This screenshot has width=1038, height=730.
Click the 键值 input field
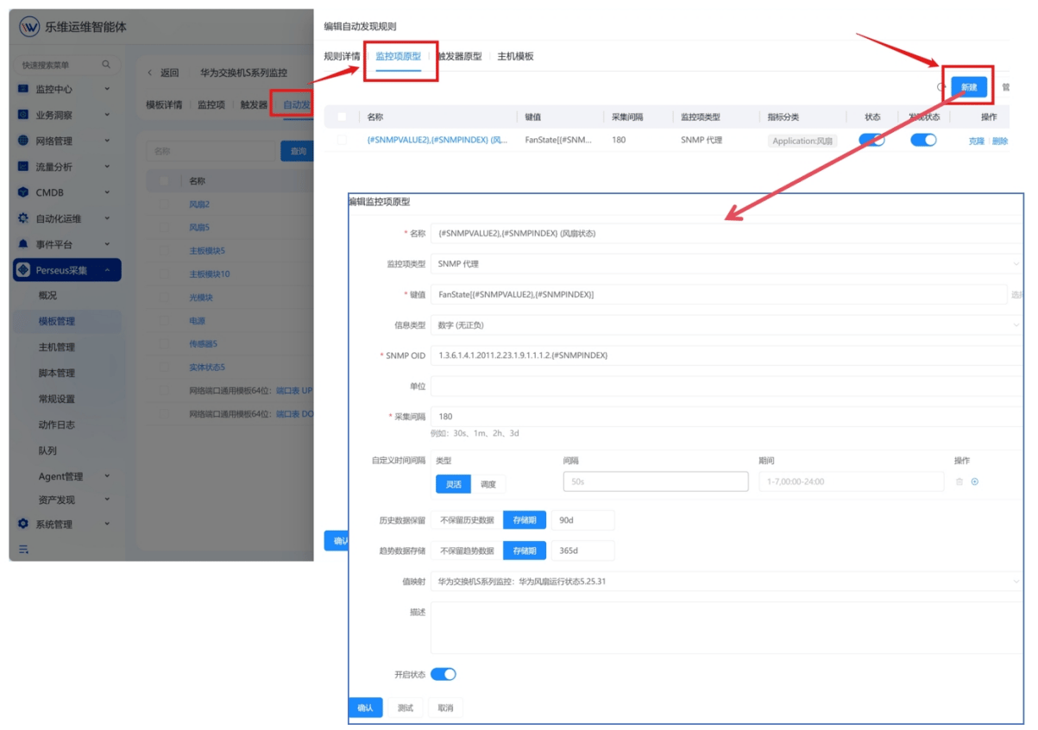[719, 294]
